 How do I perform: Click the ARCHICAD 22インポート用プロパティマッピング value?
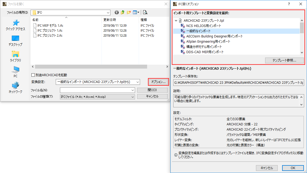pos(256,130)
